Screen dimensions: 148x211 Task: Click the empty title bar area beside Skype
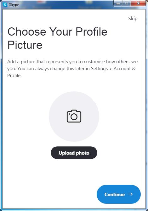coord(66,5)
